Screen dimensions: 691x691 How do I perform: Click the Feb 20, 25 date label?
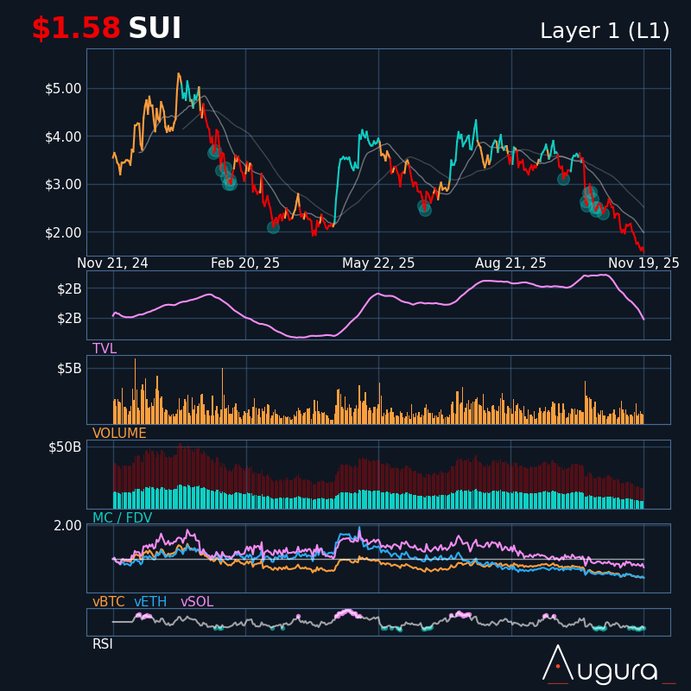tap(245, 263)
